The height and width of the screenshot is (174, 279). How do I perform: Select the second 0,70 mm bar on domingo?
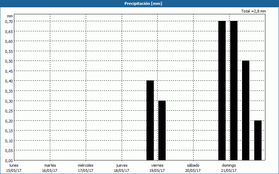(x=234, y=90)
